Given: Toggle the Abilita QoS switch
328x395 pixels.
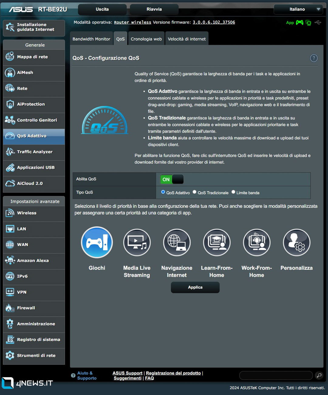Looking at the screenshot, I should pyautogui.click(x=172, y=179).
